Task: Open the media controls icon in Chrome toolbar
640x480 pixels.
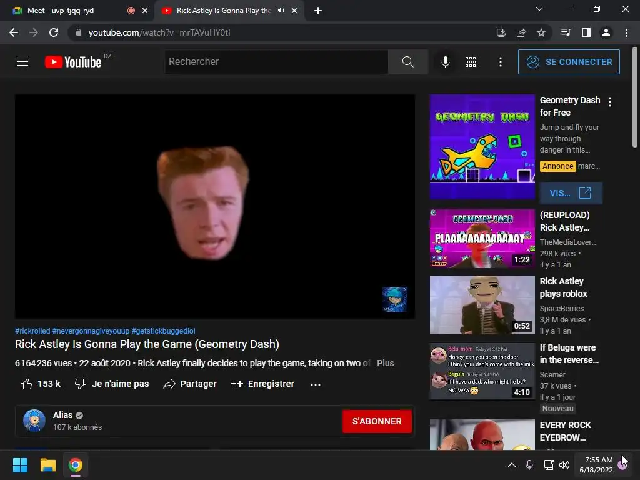Action: [x=566, y=32]
